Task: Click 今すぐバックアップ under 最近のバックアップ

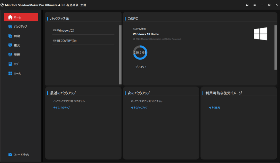Action: point(61,108)
